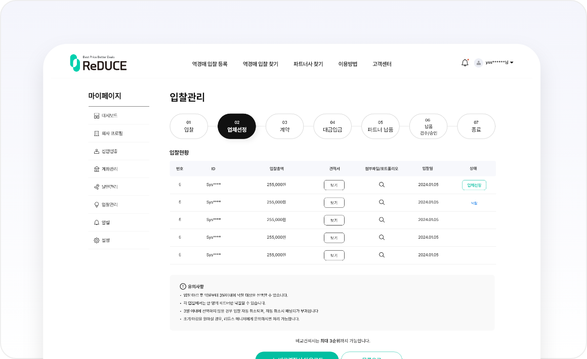This screenshot has width=587, height=359.
Task: Select step 03 계약
Action: [x=284, y=126]
